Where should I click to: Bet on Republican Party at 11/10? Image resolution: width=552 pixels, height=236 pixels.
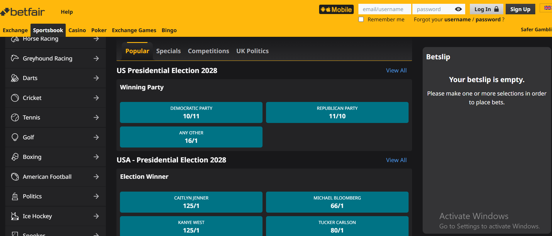coord(337,112)
